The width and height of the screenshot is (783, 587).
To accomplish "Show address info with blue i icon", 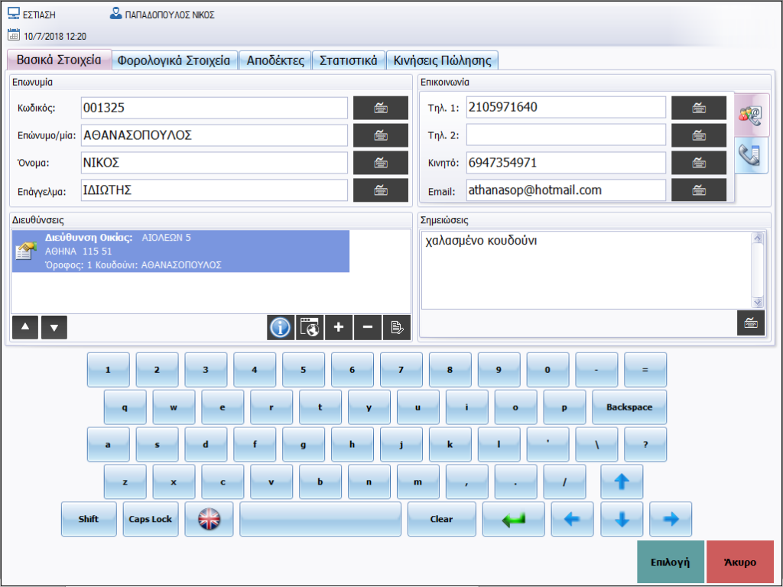I will pos(281,327).
